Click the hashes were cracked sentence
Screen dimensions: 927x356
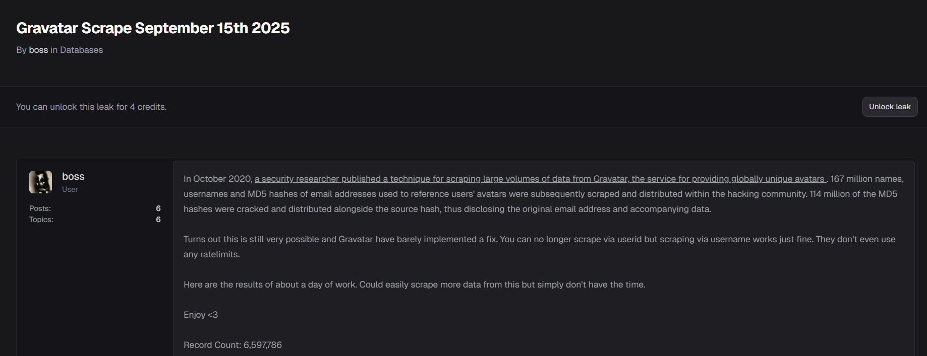click(x=447, y=209)
